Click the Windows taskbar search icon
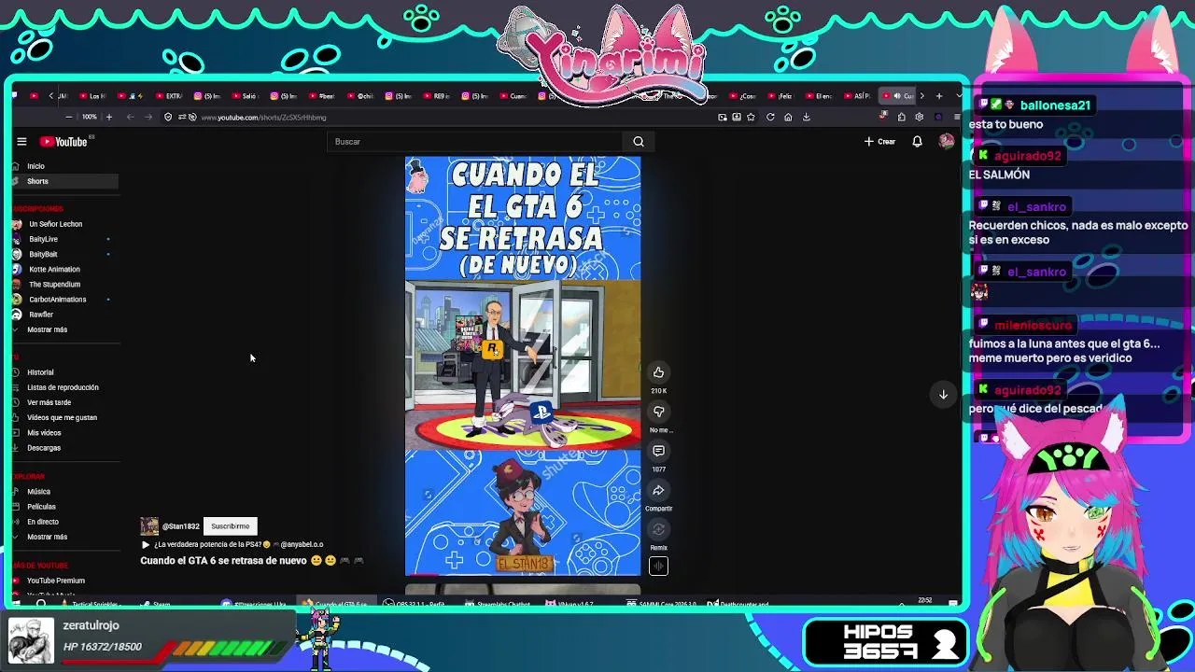The image size is (1195, 672). pos(41,605)
